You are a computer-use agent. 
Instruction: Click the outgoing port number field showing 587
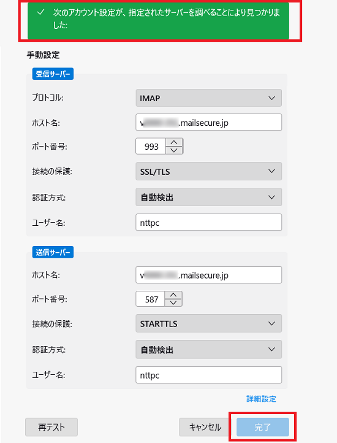point(150,299)
